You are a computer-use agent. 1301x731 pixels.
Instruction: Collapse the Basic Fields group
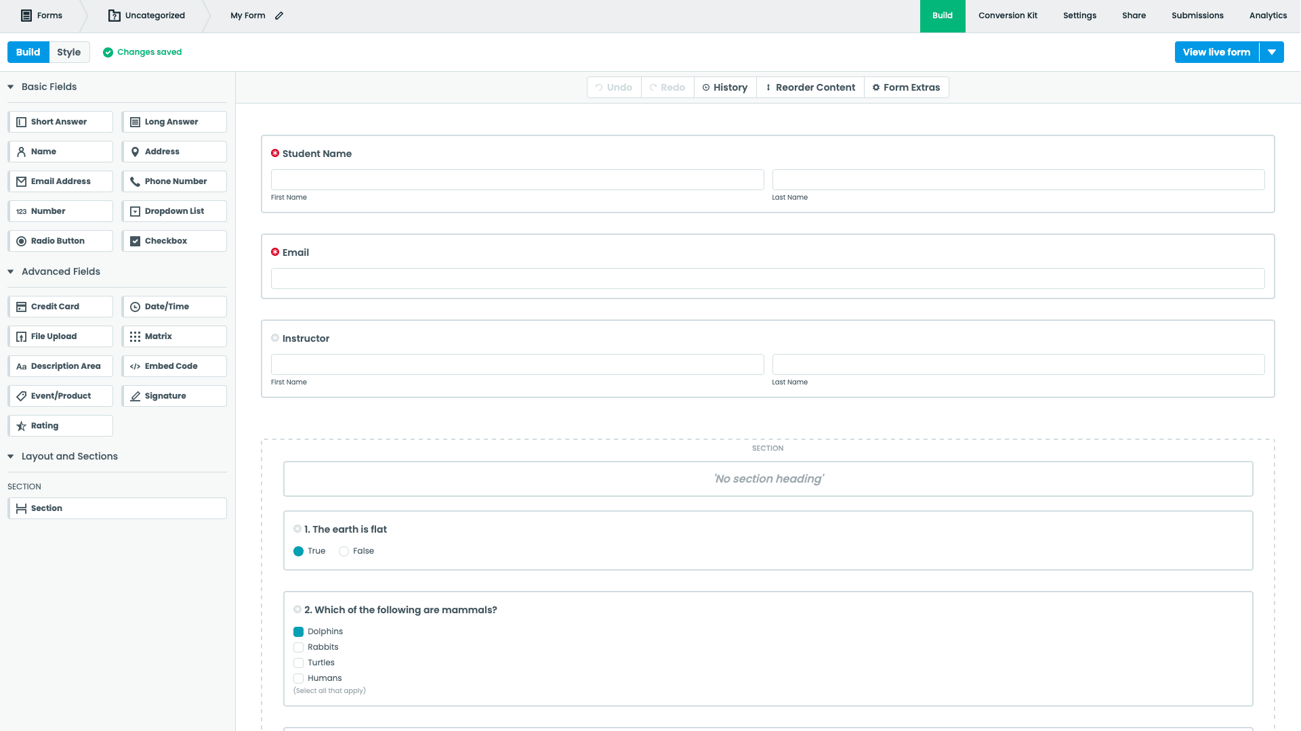(x=11, y=87)
